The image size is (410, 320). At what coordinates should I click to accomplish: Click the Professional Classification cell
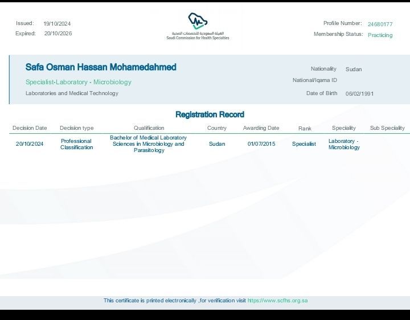tap(76, 144)
